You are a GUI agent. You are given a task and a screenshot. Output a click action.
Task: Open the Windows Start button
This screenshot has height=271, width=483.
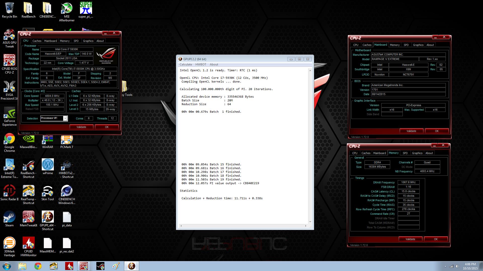click(7, 266)
